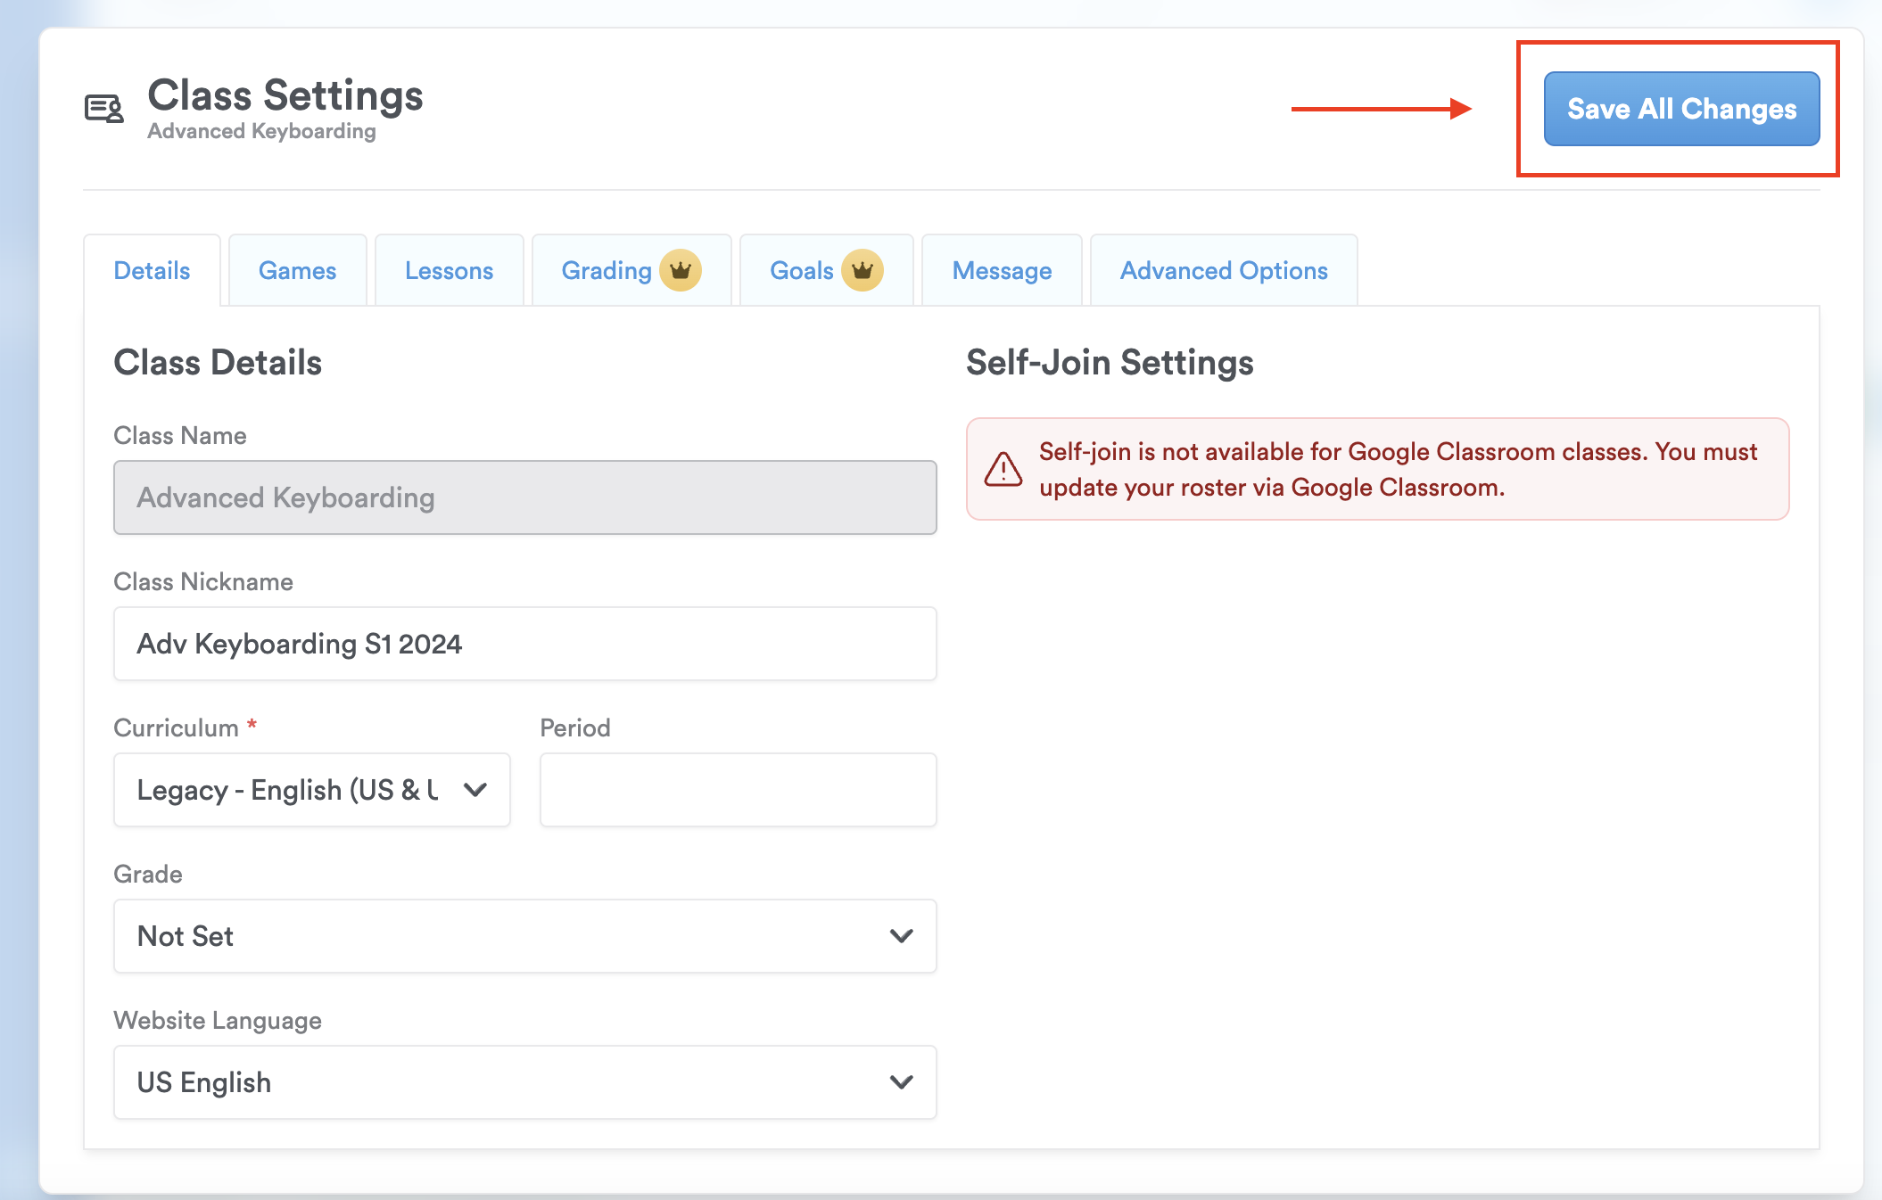
Task: Click the warning triangle icon in alert
Action: click(1003, 469)
